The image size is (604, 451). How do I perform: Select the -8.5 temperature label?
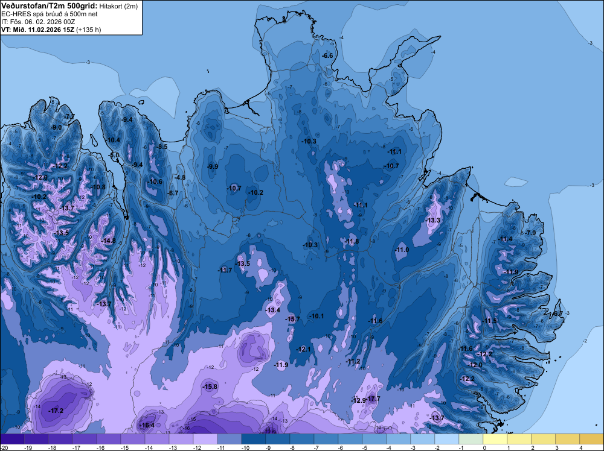pos(162,147)
